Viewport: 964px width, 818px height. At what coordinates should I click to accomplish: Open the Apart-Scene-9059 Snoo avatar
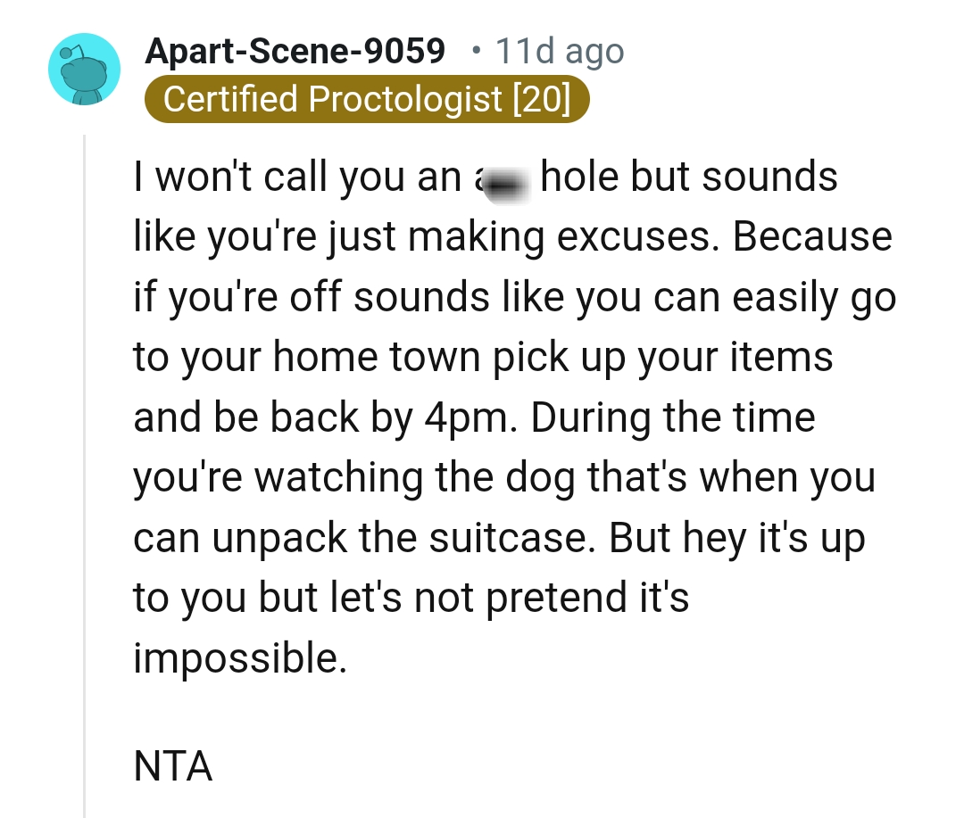click(x=84, y=69)
